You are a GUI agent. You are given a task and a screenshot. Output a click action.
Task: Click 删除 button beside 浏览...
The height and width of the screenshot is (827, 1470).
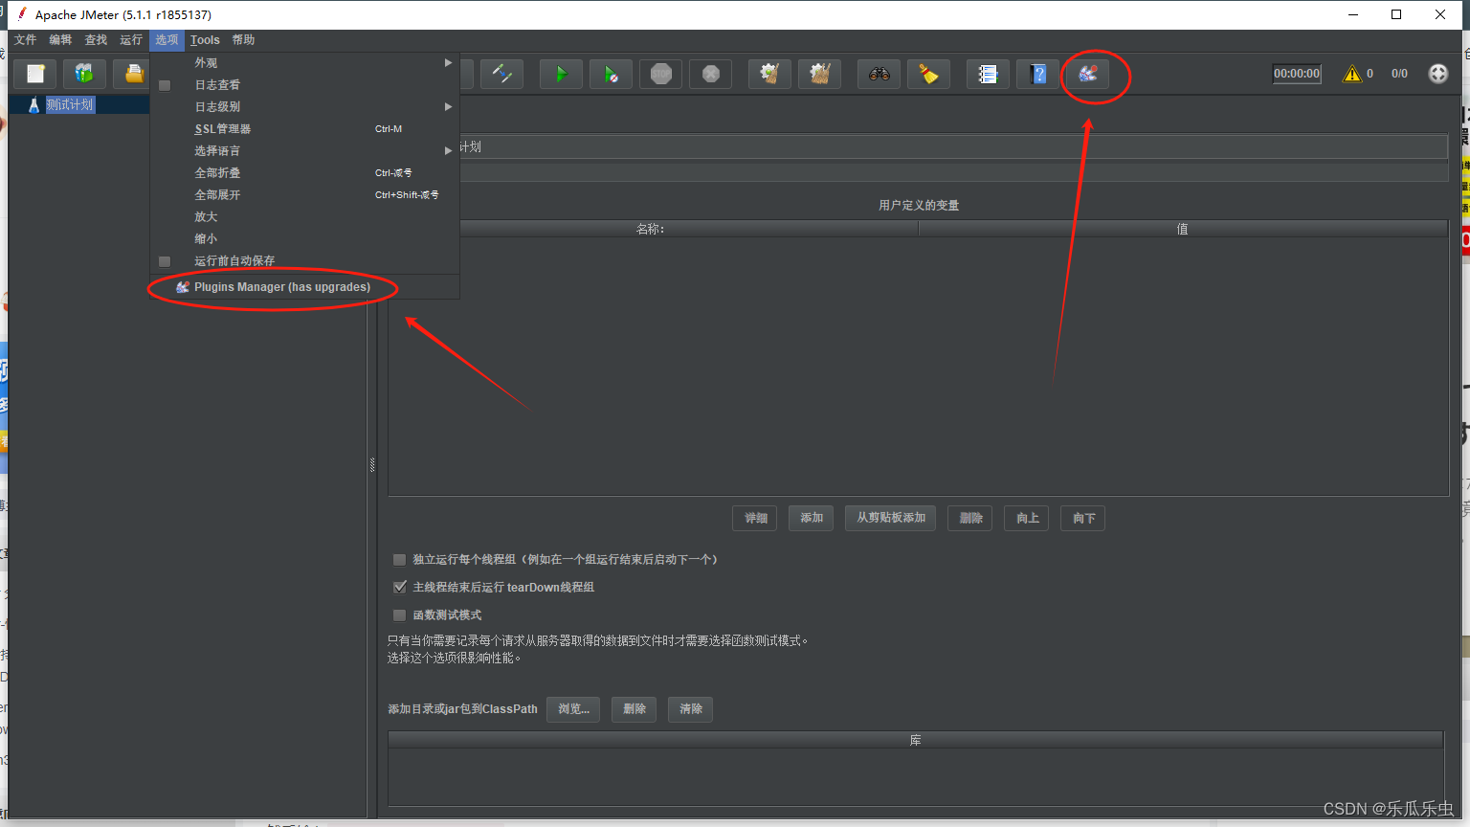635,709
